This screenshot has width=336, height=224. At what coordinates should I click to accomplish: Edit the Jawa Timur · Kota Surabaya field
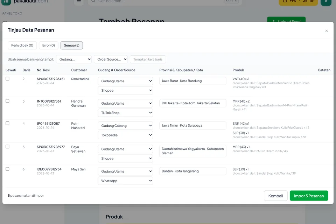point(192,125)
